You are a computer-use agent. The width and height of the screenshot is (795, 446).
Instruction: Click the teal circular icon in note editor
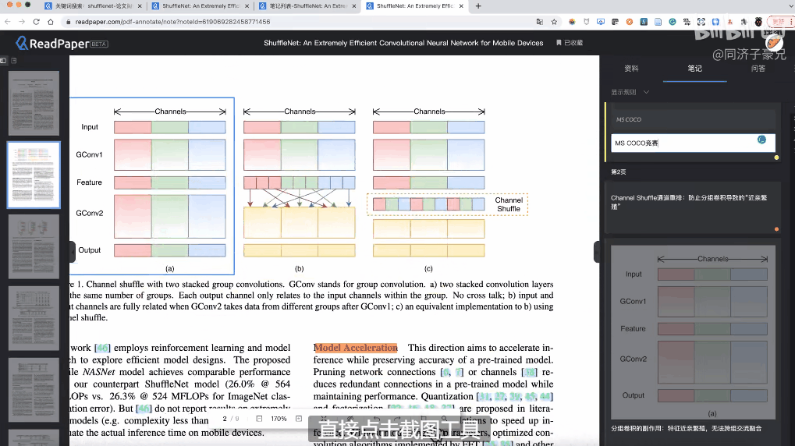pos(761,140)
